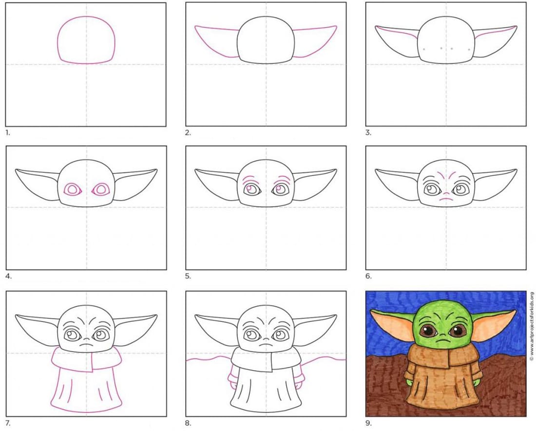Click the step label "3."
536x431 pixels.
point(368,133)
